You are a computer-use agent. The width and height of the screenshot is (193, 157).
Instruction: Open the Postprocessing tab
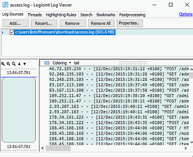click(132, 15)
